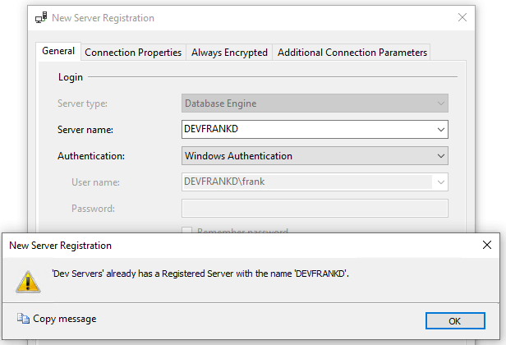Select the Always Encrypted tab
The image size is (506, 345).
coord(229,52)
